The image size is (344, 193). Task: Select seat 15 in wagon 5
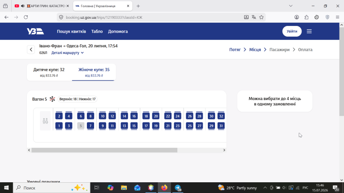[x=134, y=126]
